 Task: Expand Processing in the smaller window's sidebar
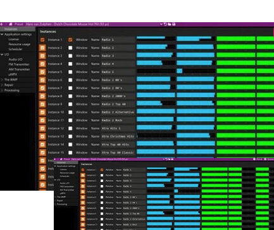pyautogui.click(x=55, y=204)
